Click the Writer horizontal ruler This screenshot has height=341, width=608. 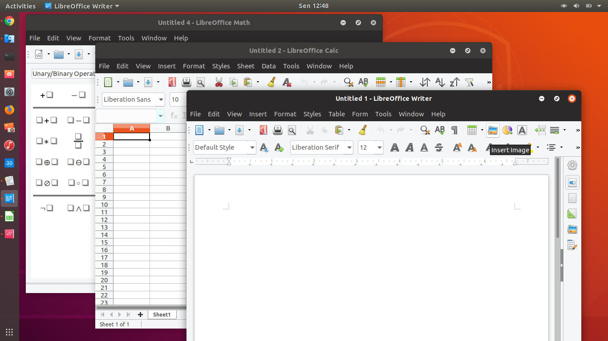coord(371,162)
